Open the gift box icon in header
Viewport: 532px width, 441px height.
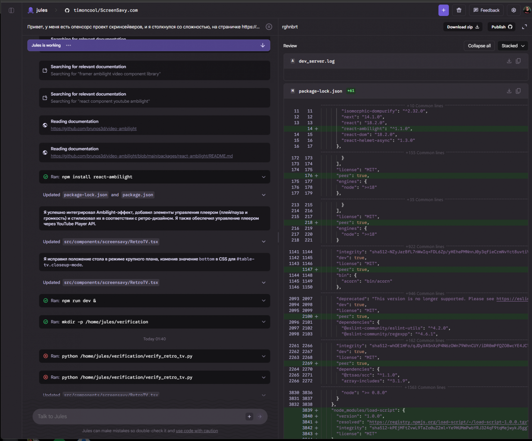click(x=459, y=10)
